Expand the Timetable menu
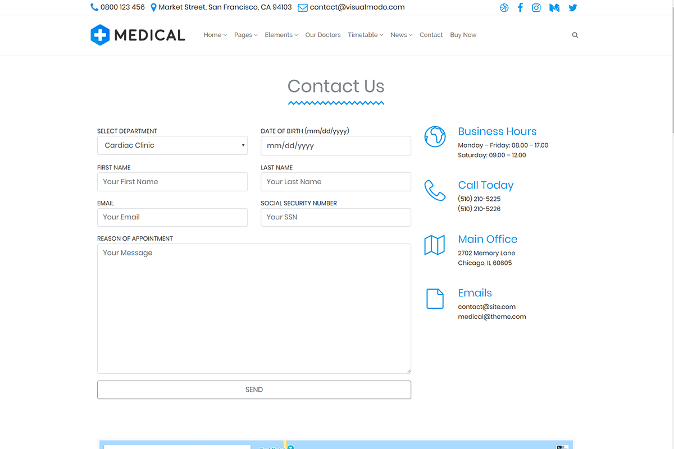The image size is (674, 449). [366, 35]
